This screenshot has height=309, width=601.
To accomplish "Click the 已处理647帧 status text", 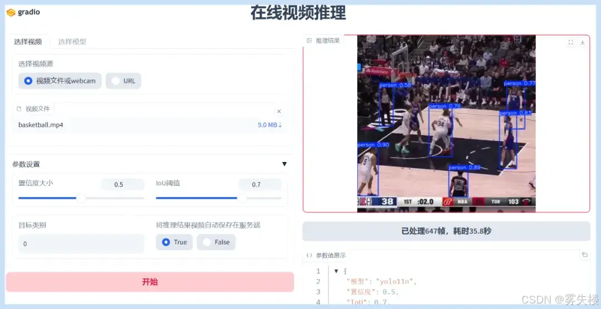I will (x=446, y=231).
